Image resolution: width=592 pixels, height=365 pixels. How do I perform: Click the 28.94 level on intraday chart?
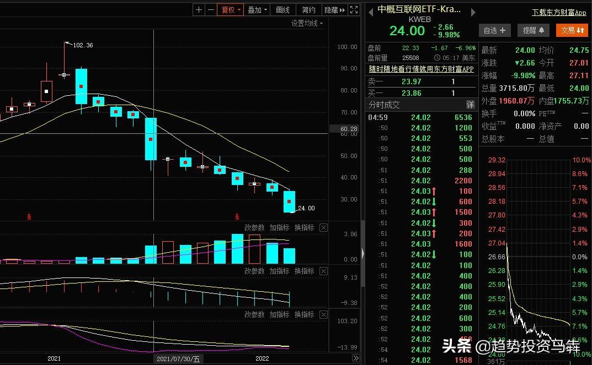tap(497, 173)
